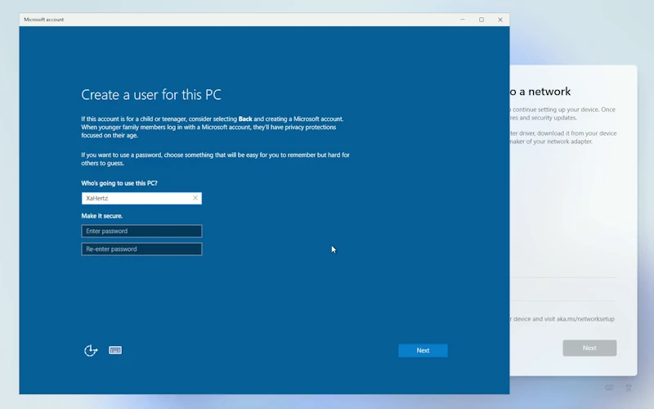Click accessibility icon below the network setup card
654x409 pixels.
pyautogui.click(x=629, y=388)
